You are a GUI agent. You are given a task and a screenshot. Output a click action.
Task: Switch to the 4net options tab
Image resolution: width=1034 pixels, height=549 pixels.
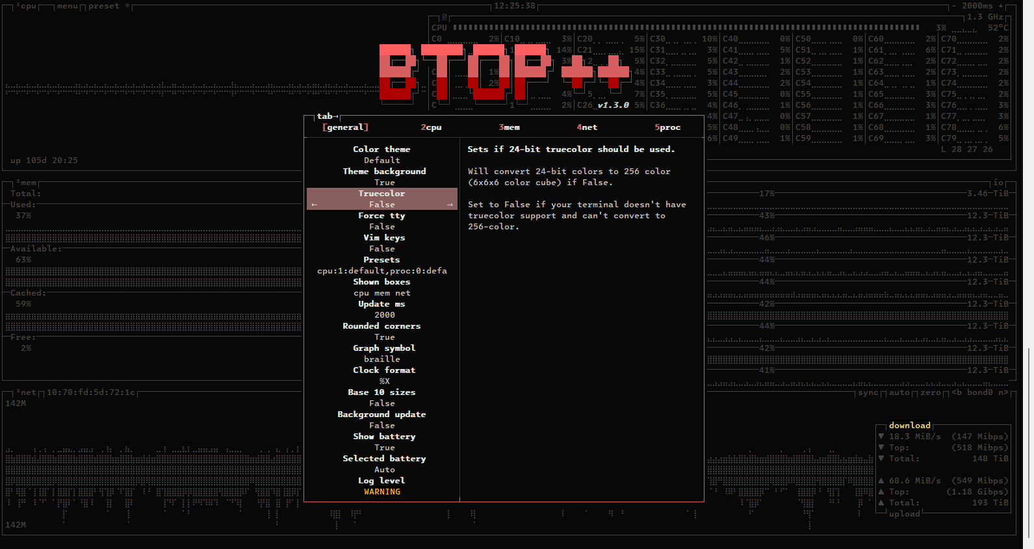pos(587,127)
